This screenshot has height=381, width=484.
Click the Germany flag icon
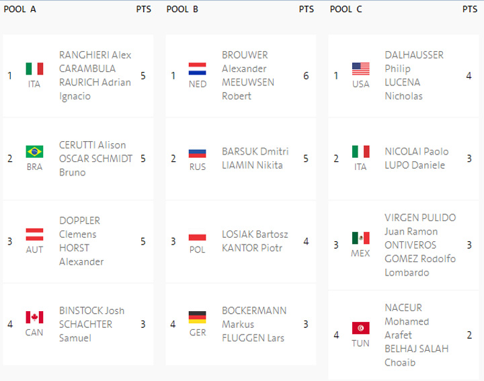click(x=197, y=316)
